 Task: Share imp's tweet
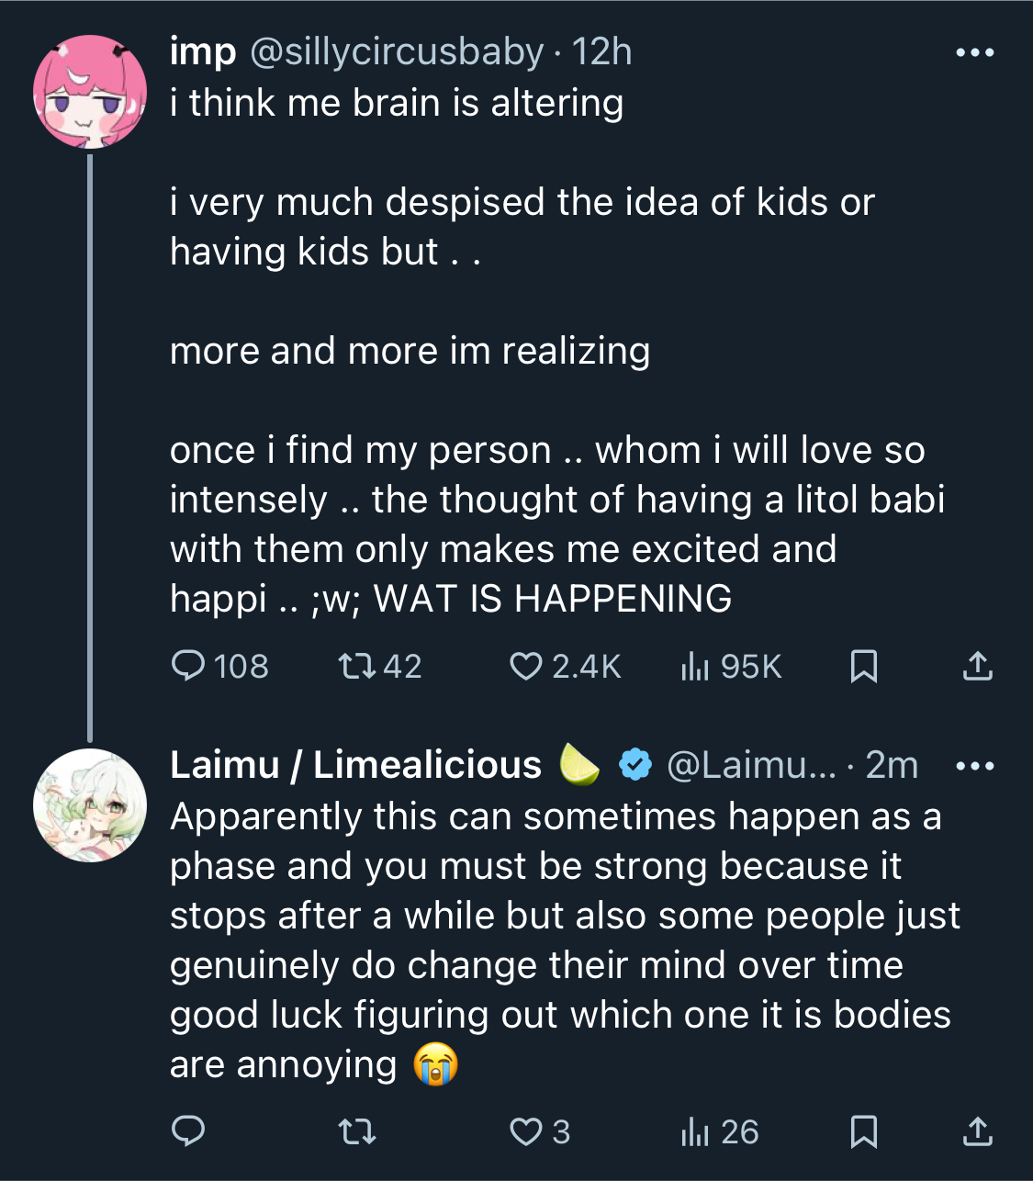pyautogui.click(x=977, y=666)
